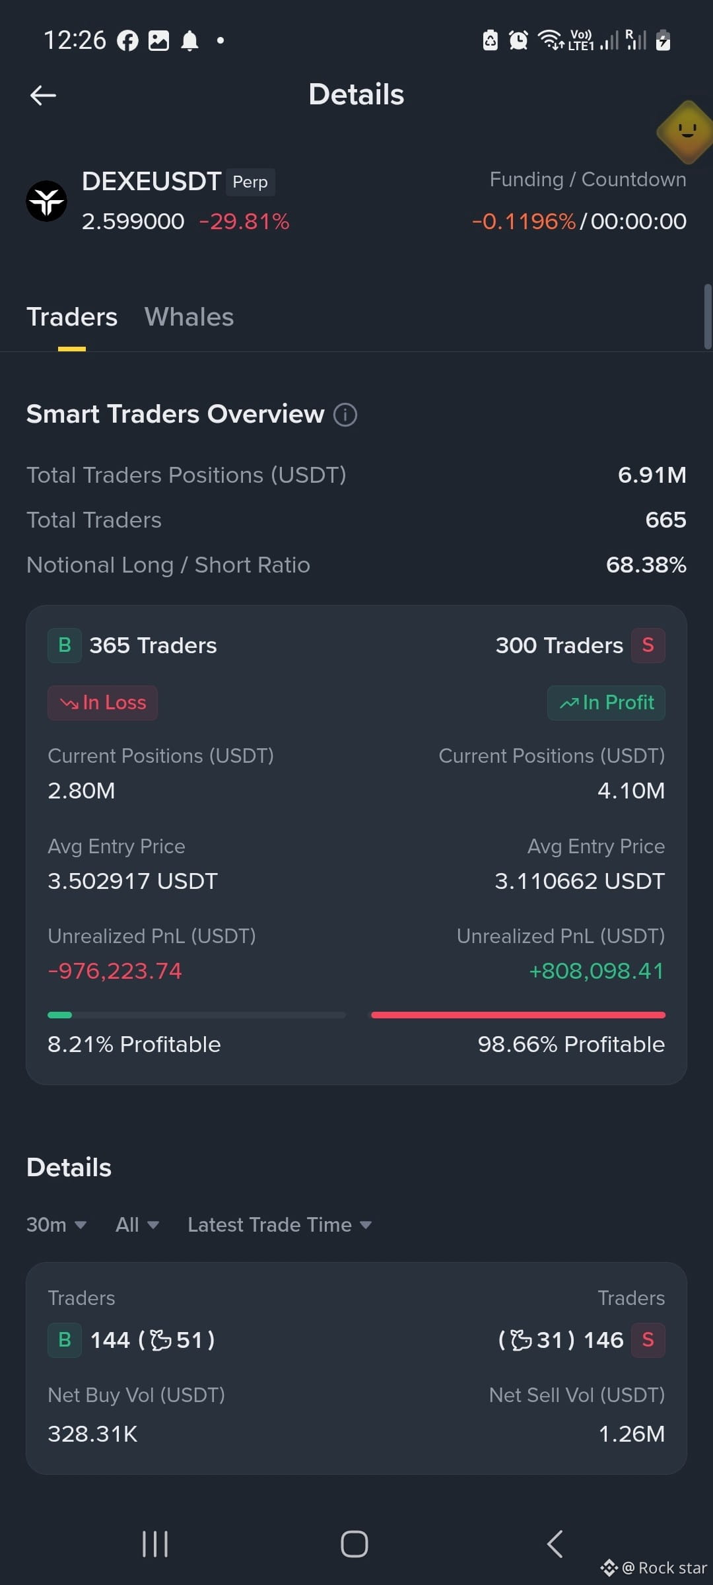The width and height of the screenshot is (713, 1585).
Task: Switch to the Whales tab
Action: click(189, 317)
